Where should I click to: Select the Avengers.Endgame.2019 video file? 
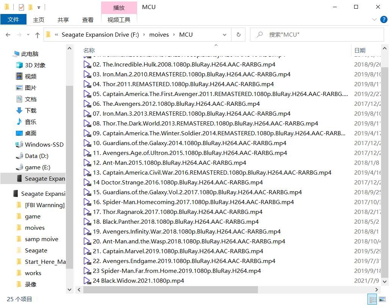[x=184, y=261]
